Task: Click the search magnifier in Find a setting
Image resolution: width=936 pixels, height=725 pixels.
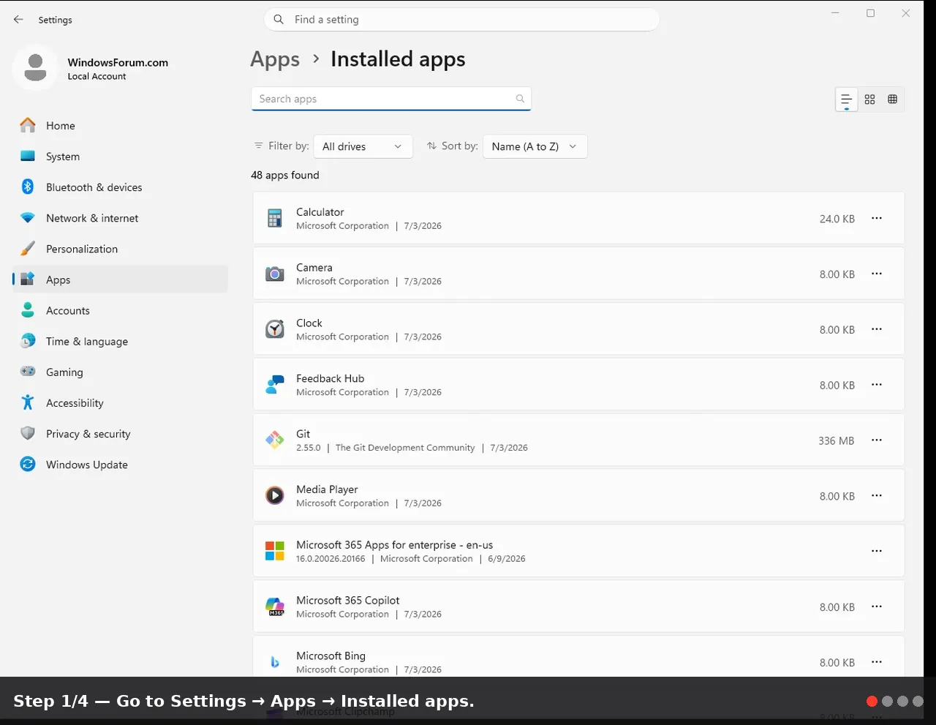Action: click(279, 20)
